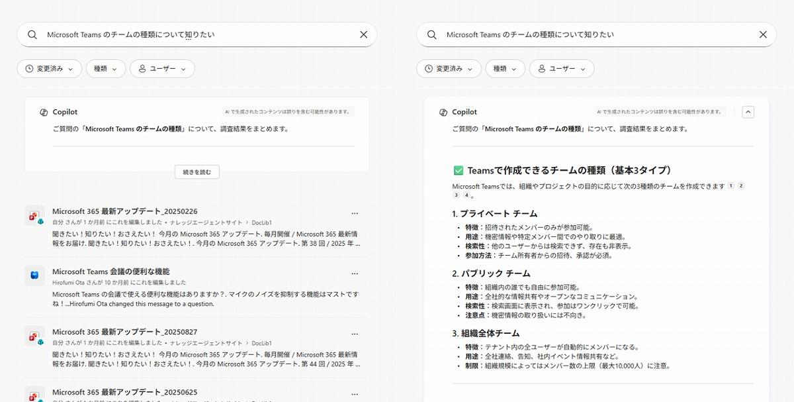Open more options for 最新アップデート_20250226 result
The height and width of the screenshot is (402, 794).
pos(355,213)
